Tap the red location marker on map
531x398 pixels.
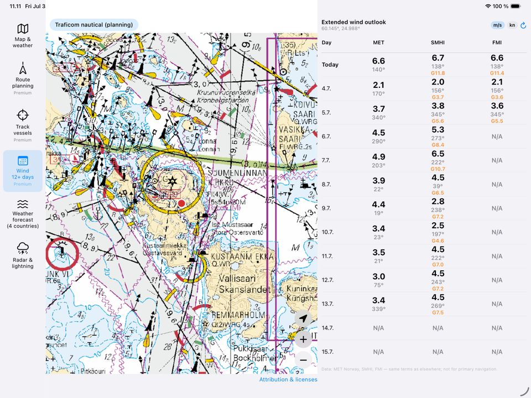[181, 203]
